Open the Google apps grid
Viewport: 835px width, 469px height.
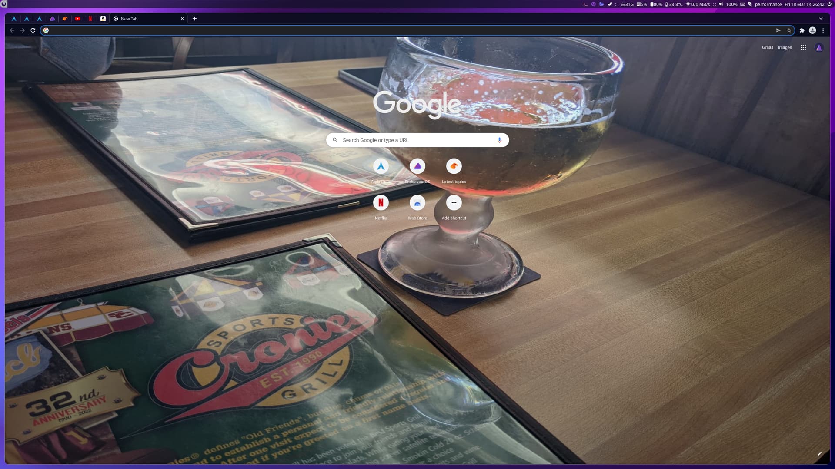click(803, 48)
